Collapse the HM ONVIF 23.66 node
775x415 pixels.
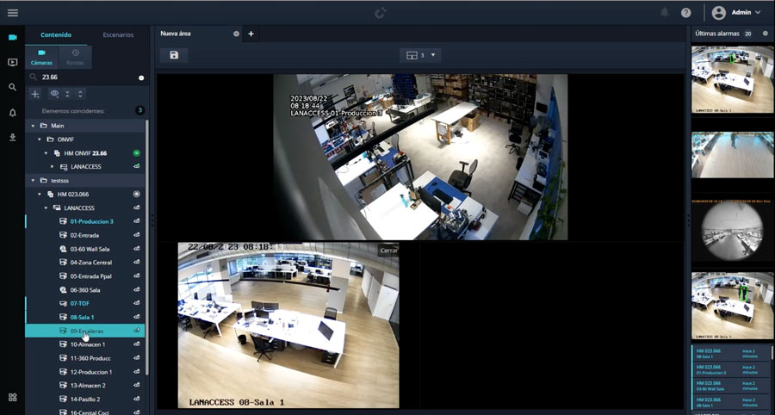click(x=46, y=153)
